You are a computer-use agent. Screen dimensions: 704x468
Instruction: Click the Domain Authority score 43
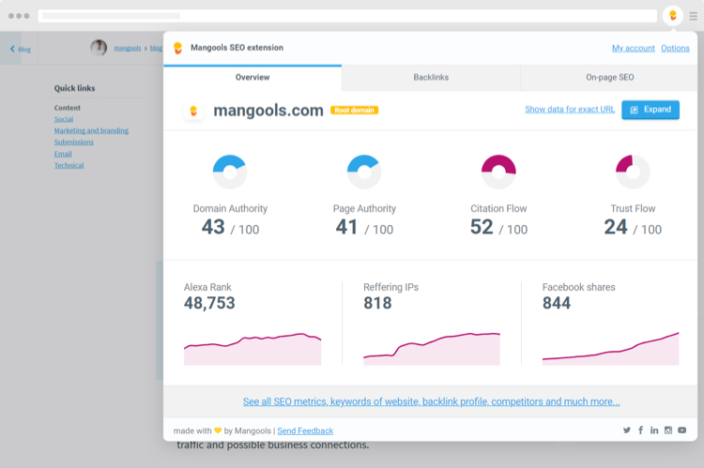click(x=213, y=227)
